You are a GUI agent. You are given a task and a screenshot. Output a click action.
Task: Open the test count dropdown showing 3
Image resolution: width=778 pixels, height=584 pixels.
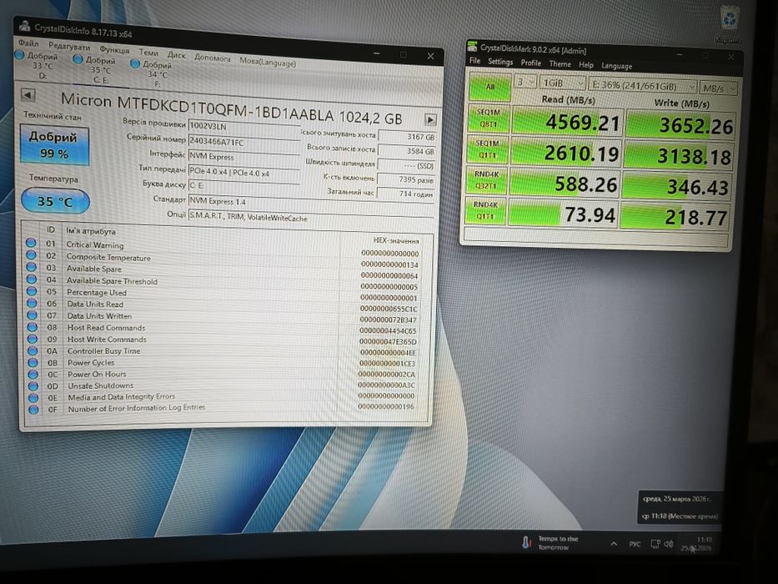[525, 82]
